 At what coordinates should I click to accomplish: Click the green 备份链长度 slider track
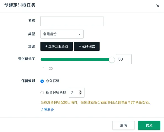coord(75,59)
